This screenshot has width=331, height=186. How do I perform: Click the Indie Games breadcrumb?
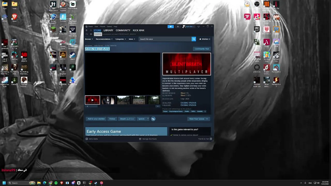coord(98,46)
